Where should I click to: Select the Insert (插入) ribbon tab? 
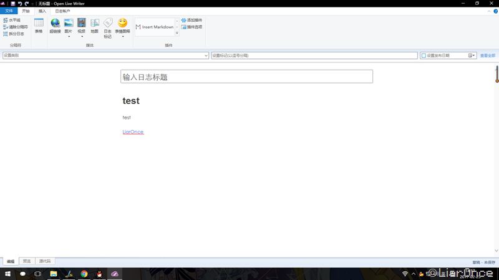(42, 11)
